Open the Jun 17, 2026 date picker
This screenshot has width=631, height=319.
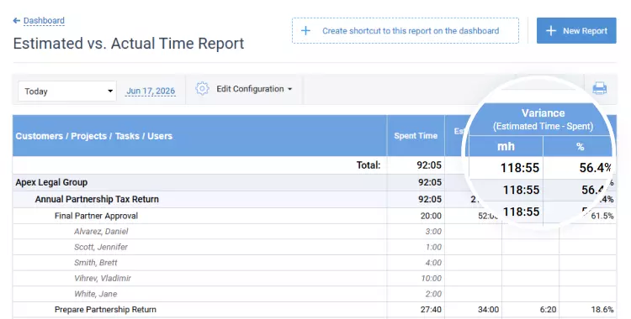click(151, 92)
